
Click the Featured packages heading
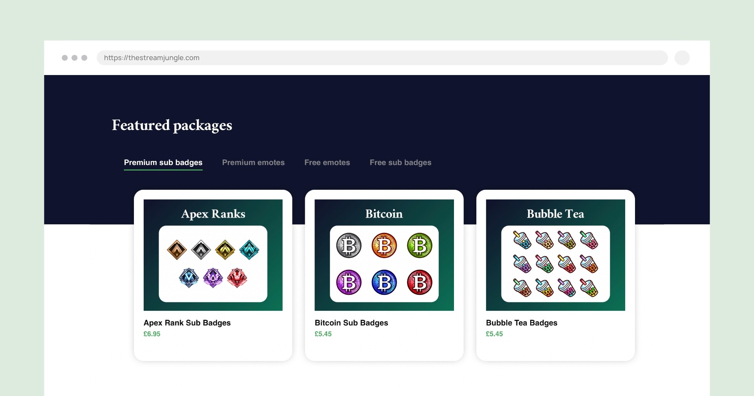(172, 126)
